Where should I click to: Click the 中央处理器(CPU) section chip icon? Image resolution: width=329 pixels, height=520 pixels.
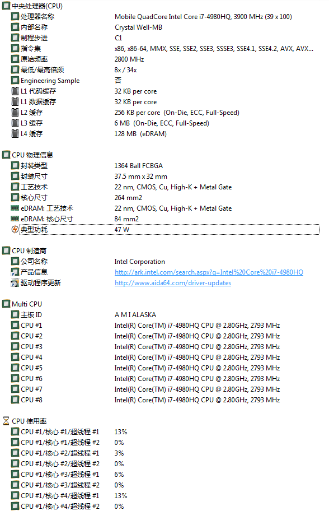pyautogui.click(x=6, y=6)
